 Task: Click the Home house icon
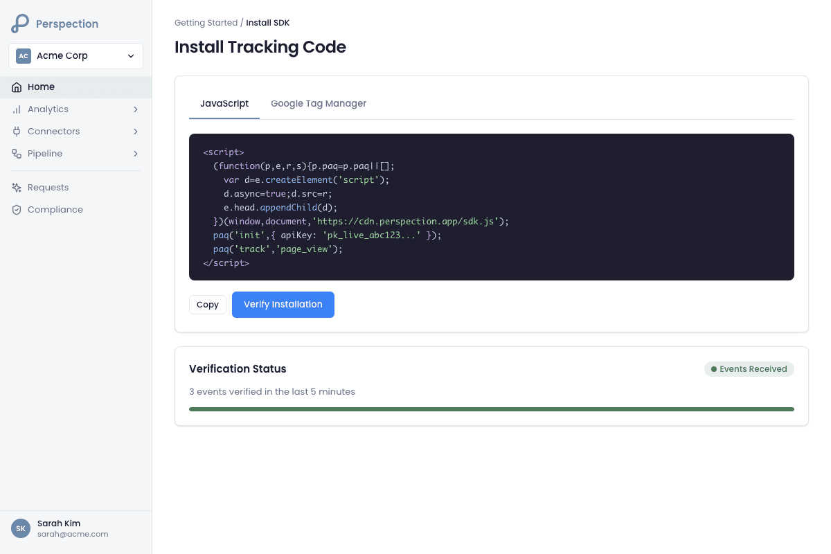pyautogui.click(x=17, y=87)
